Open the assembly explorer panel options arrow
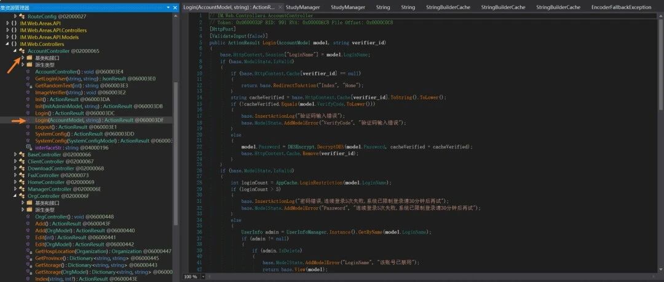Viewport: 664px width, 282px height. (x=168, y=7)
